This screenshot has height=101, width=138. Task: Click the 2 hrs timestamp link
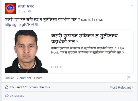(21, 11)
